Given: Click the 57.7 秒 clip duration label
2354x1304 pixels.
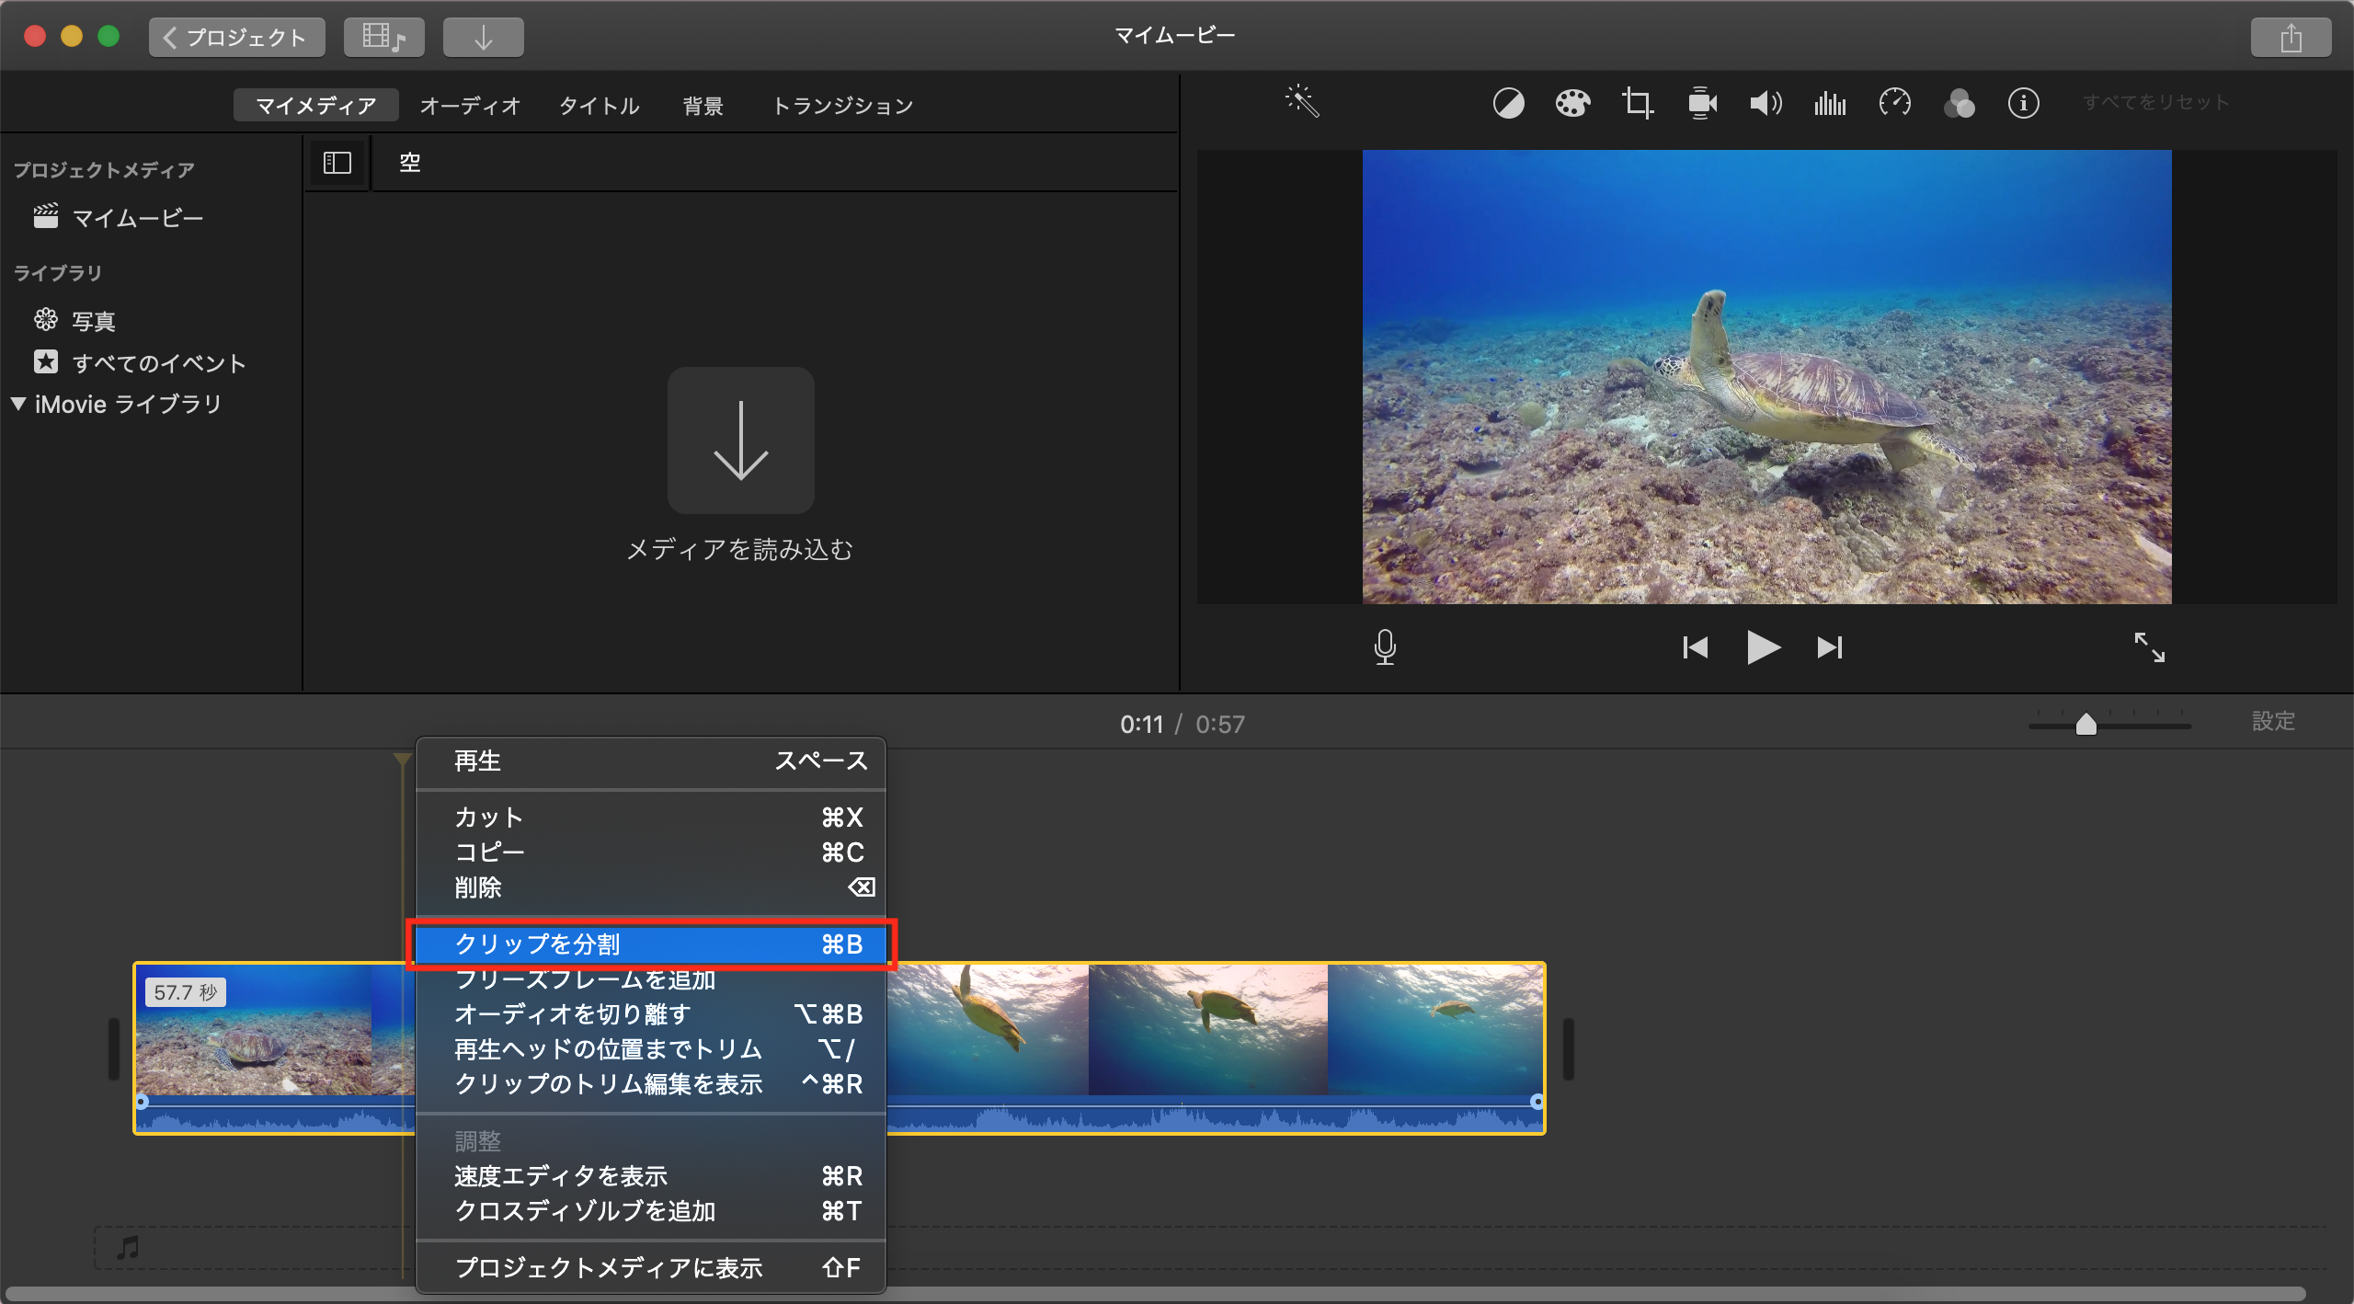Looking at the screenshot, I should click(x=186, y=992).
